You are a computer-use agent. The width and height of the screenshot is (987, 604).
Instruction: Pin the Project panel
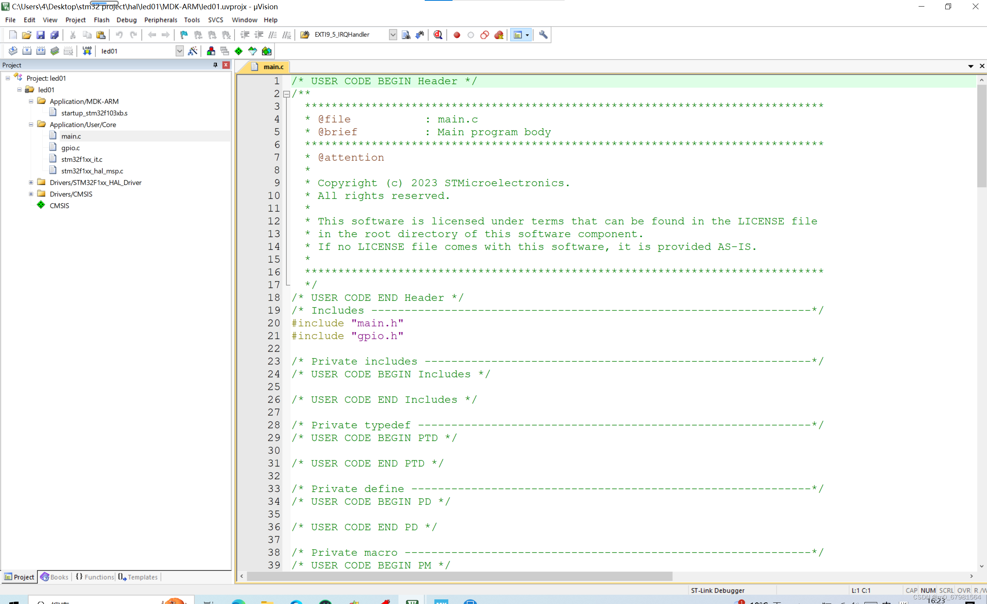(x=216, y=65)
